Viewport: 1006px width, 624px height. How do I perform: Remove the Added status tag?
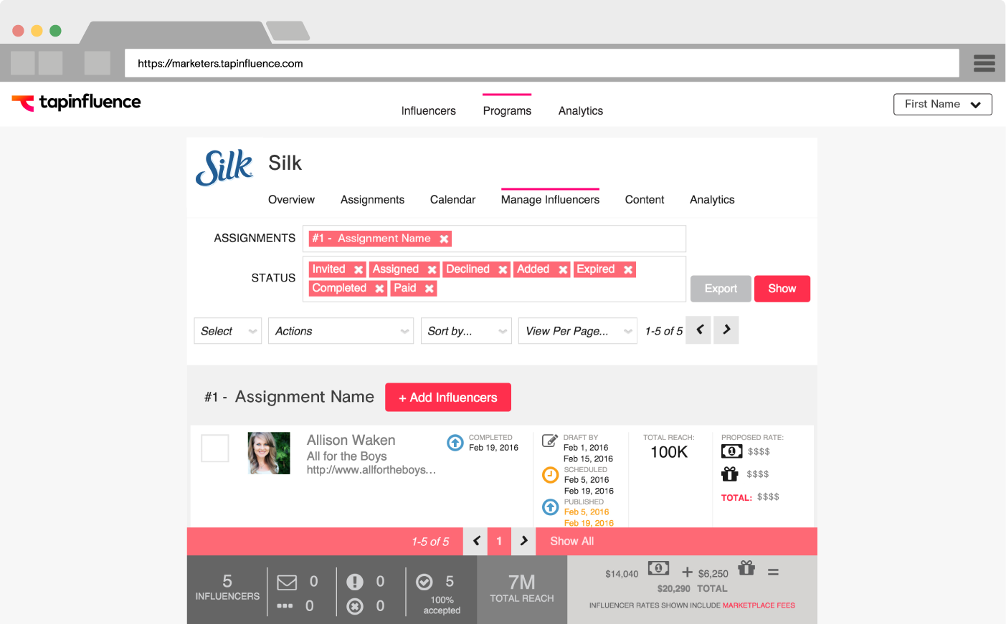pyautogui.click(x=563, y=269)
